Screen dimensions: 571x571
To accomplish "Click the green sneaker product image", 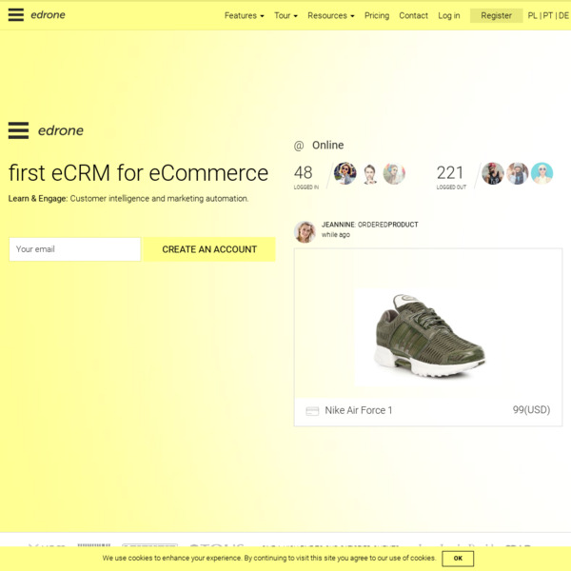I will click(x=429, y=337).
